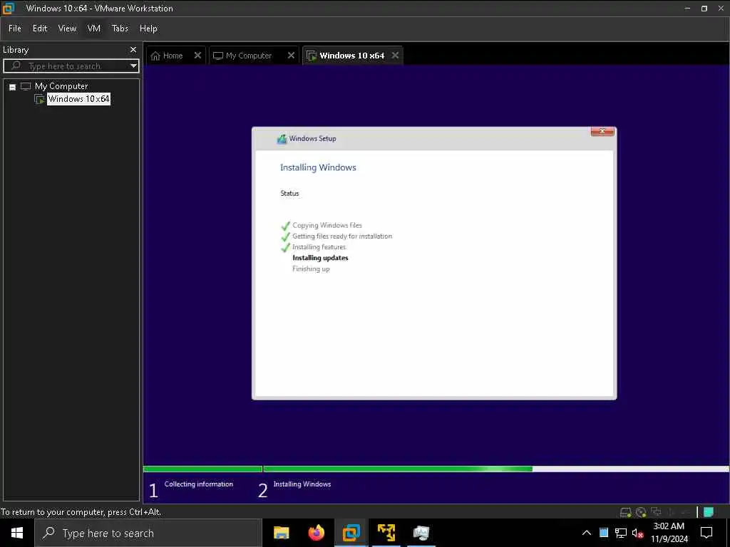Open the Library search dropdown arrow
Image resolution: width=730 pixels, height=547 pixels.
133,66
